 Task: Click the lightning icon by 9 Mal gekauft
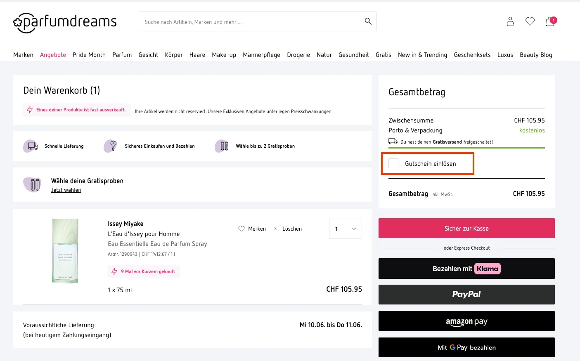tap(114, 271)
